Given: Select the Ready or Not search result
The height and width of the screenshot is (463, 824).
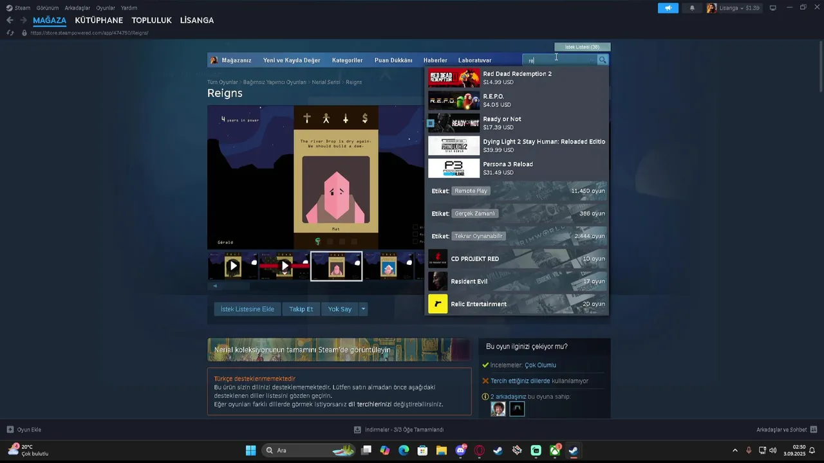Looking at the screenshot, I should point(517,123).
